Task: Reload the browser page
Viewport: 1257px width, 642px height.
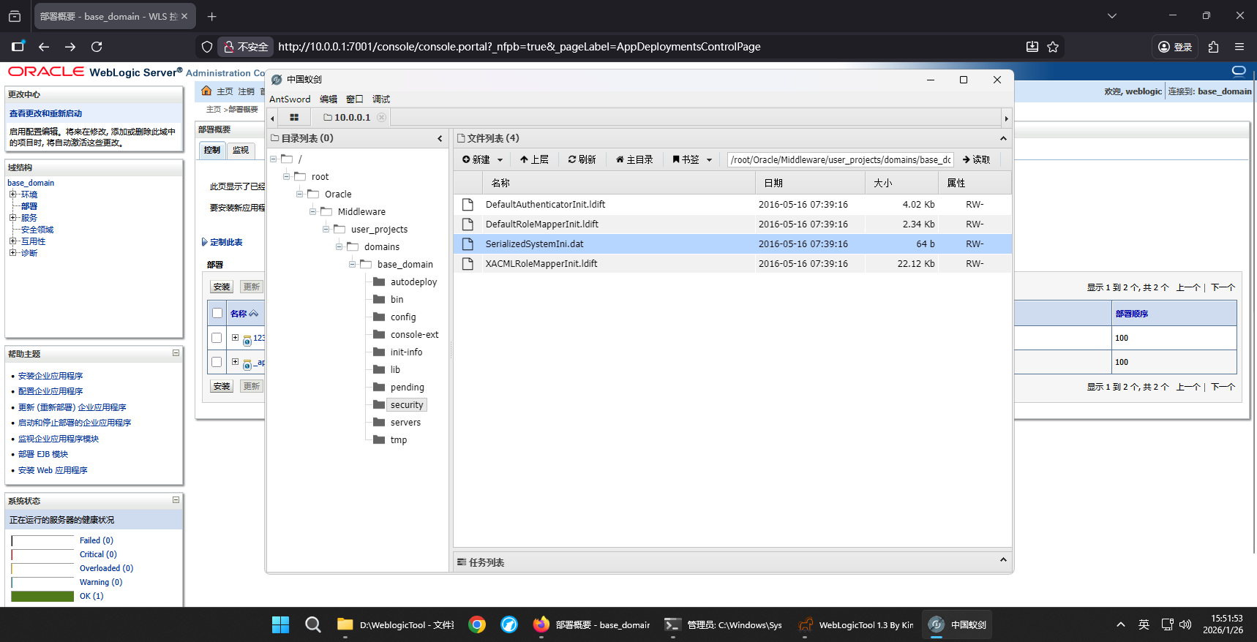Action: point(97,47)
